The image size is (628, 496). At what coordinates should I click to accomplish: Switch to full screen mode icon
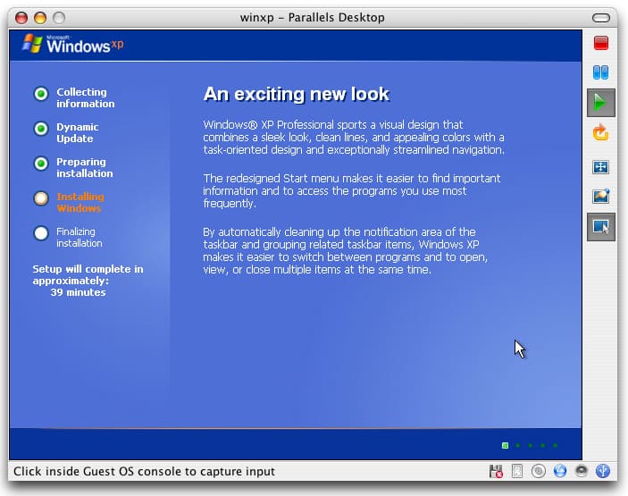tap(600, 167)
